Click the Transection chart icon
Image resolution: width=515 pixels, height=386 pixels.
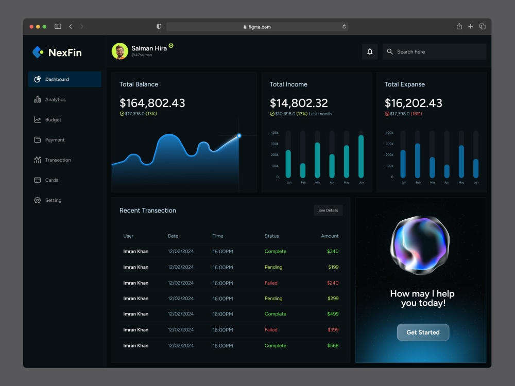[x=38, y=160]
